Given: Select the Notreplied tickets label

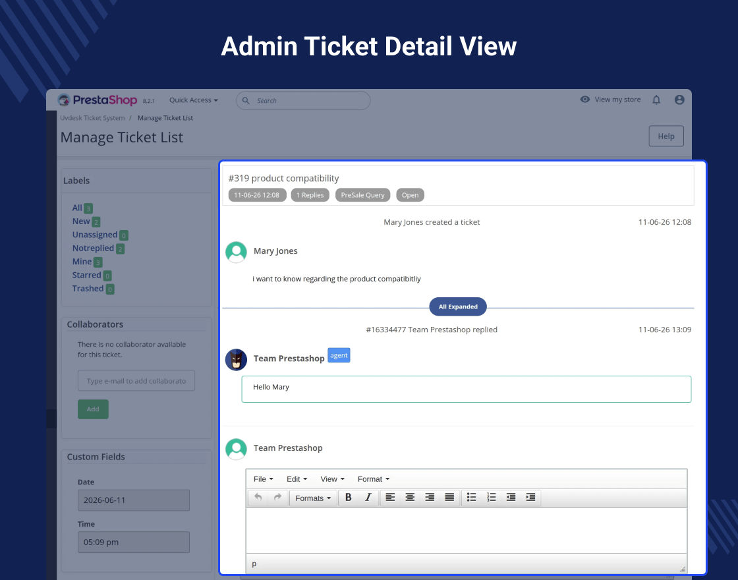Looking at the screenshot, I should (93, 248).
